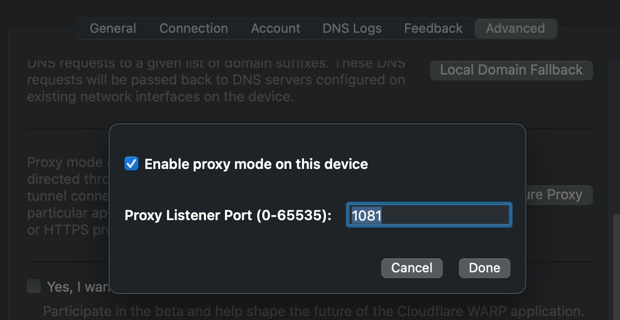Open the Connection tab

click(x=194, y=28)
